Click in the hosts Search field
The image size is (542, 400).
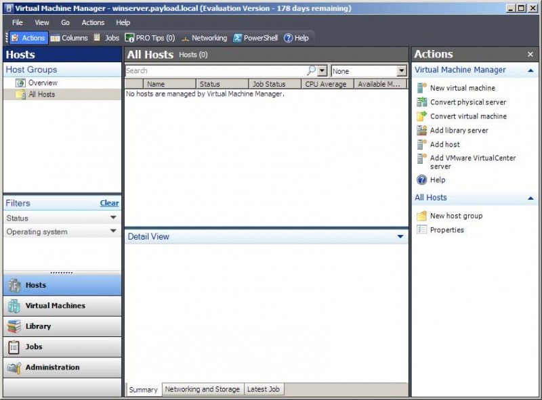point(213,70)
